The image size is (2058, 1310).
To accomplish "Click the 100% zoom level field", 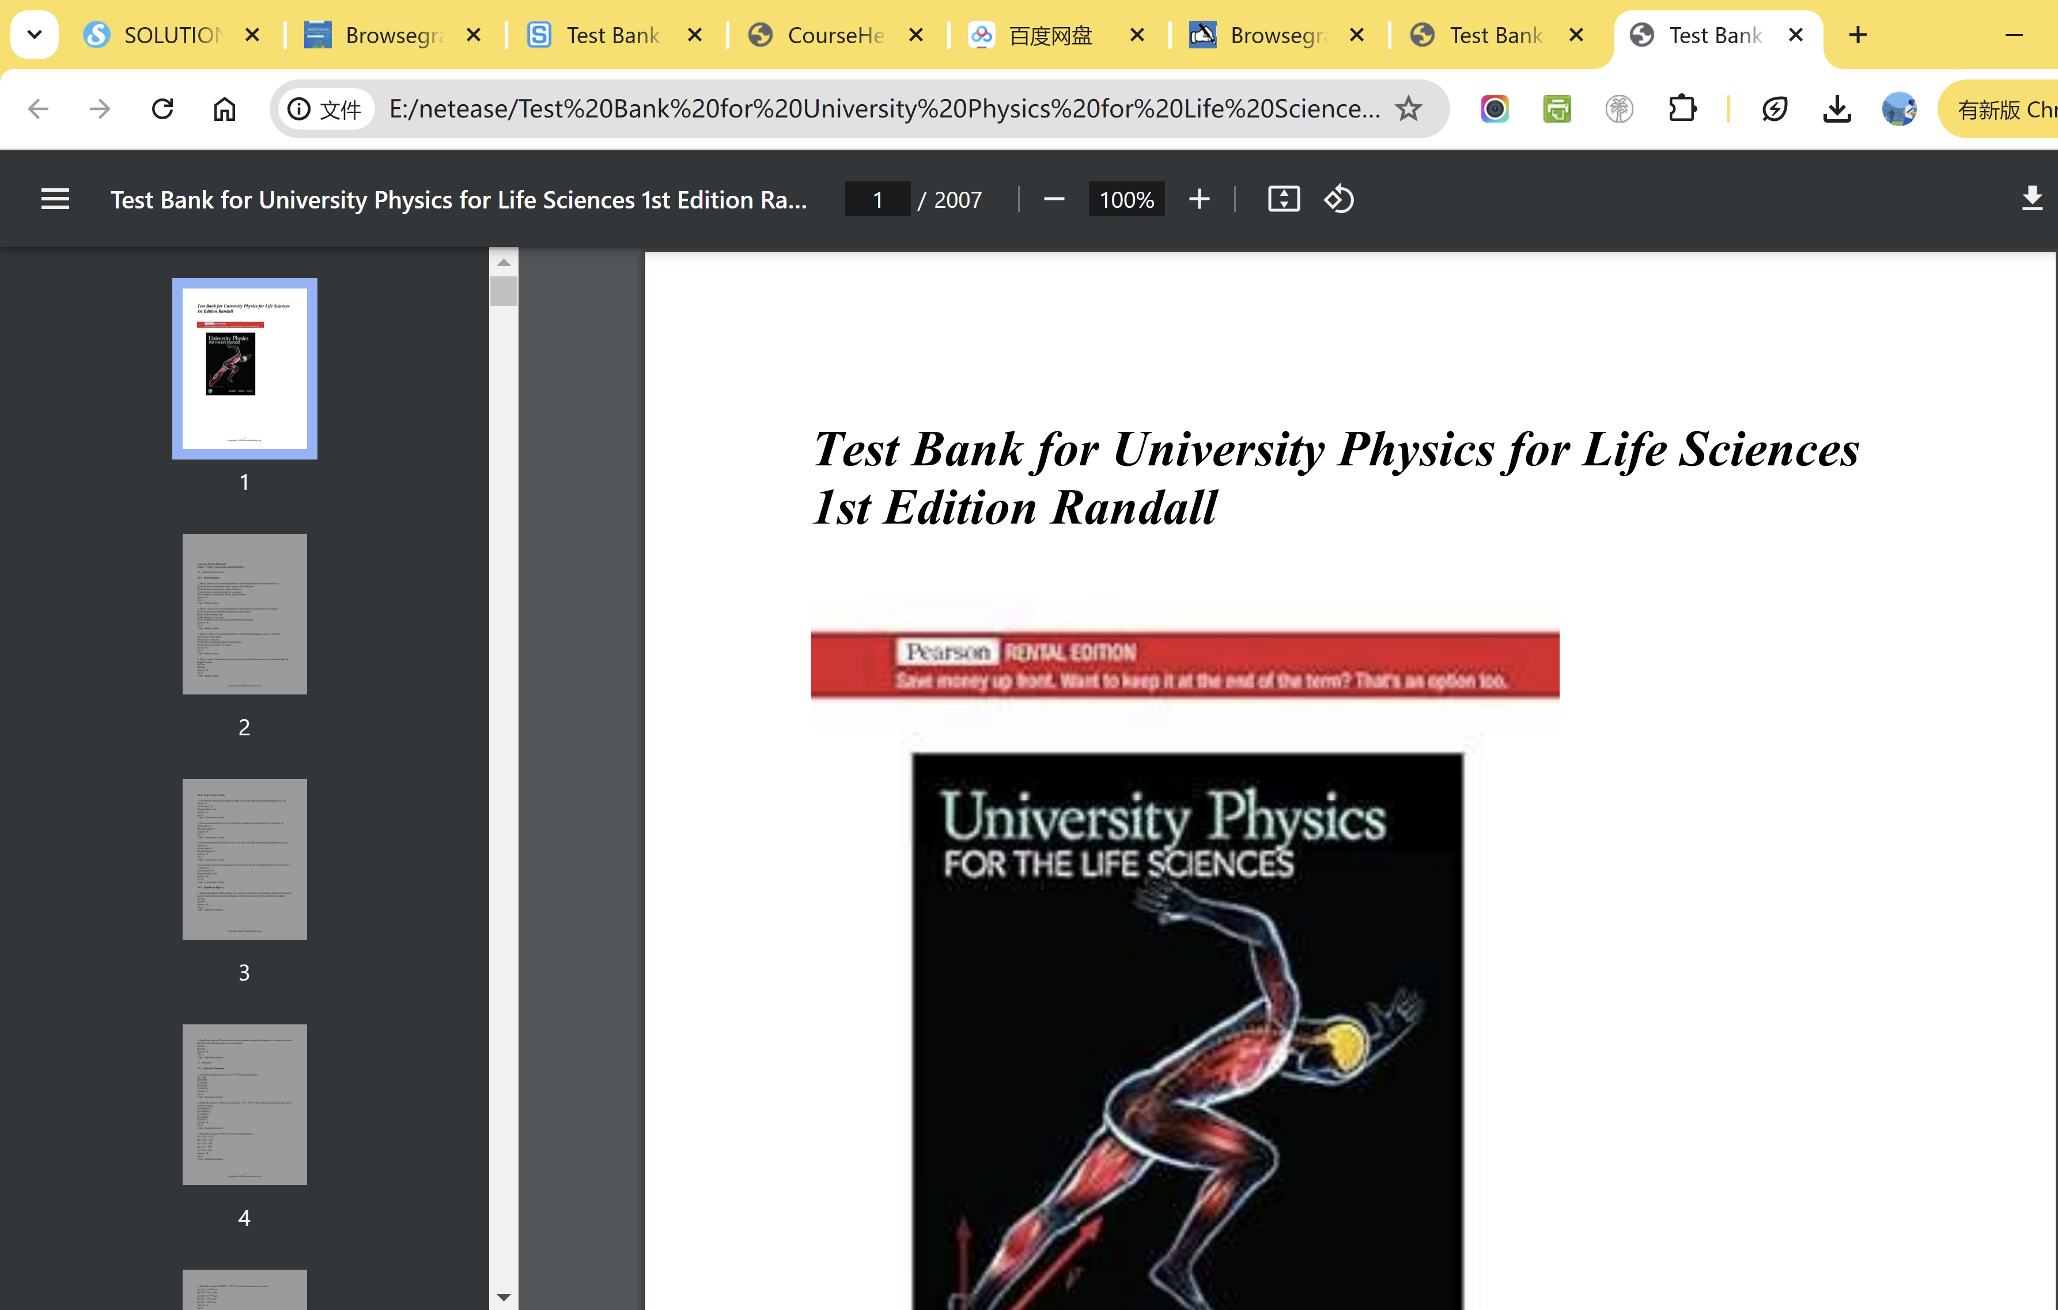I will point(1126,200).
